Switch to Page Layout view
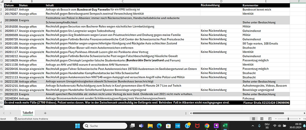 point(262,119)
